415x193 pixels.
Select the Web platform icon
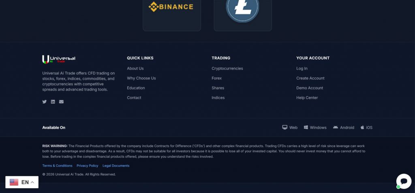coord(285,127)
